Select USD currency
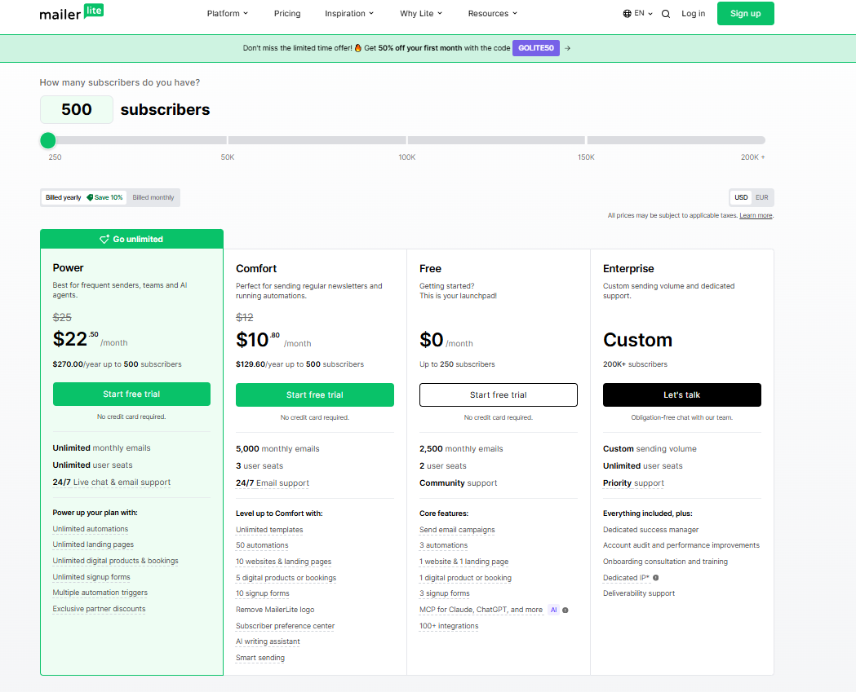Screen dimensions: 856x692 (741, 197)
